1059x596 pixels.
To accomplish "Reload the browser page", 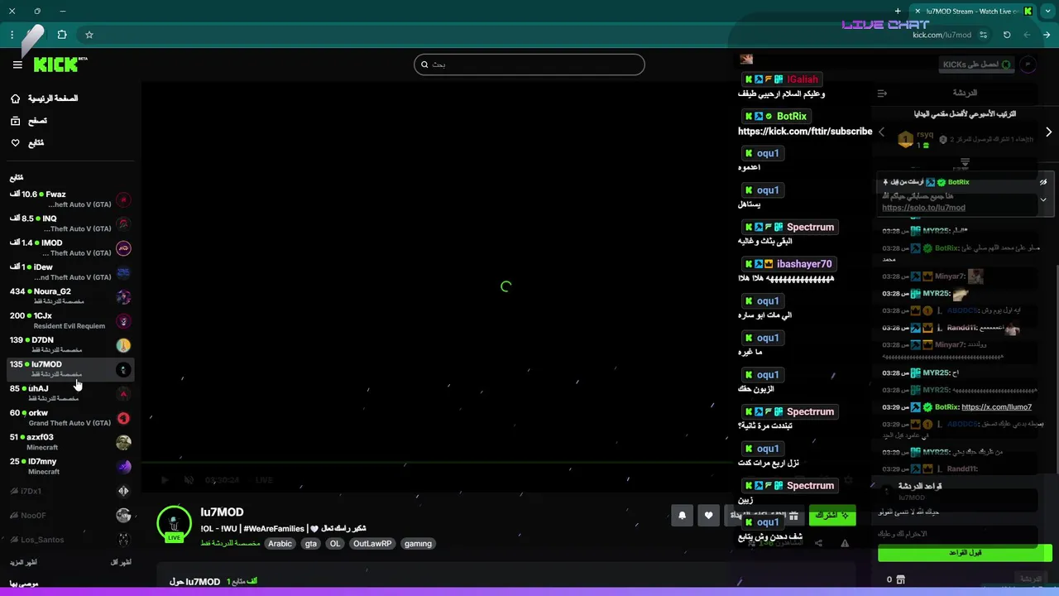I will [x=1007, y=35].
